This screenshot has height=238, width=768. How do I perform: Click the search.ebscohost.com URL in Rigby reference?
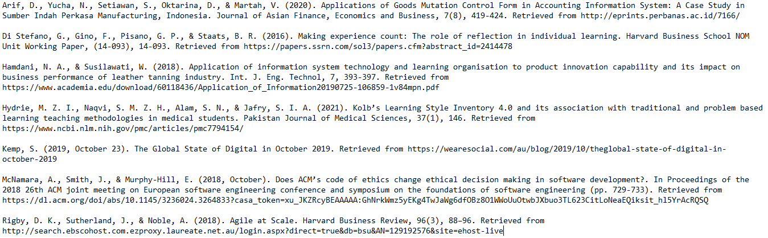(x=253, y=231)
